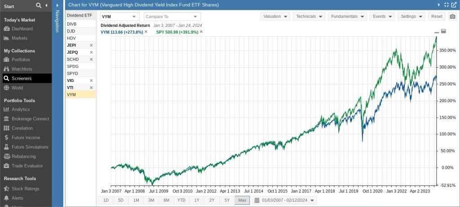
Task: Open the Fundamentals menu
Action: [x=347, y=17]
